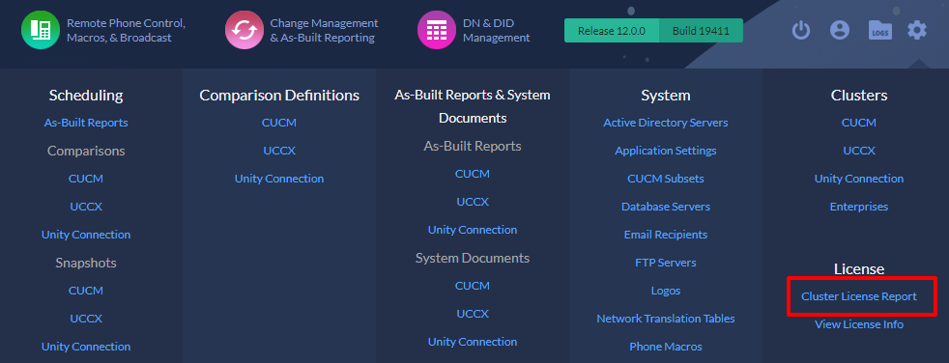Open As-Built Reports under Scheduling
The image size is (949, 363).
pos(86,123)
